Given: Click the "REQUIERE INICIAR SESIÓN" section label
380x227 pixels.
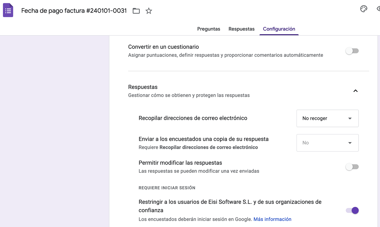Looking at the screenshot, I should pos(167,188).
